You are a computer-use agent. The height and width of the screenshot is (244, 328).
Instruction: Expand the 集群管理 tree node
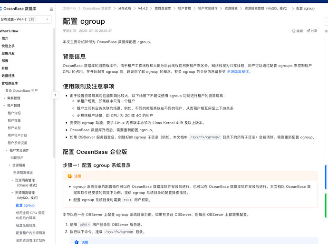point(4,98)
